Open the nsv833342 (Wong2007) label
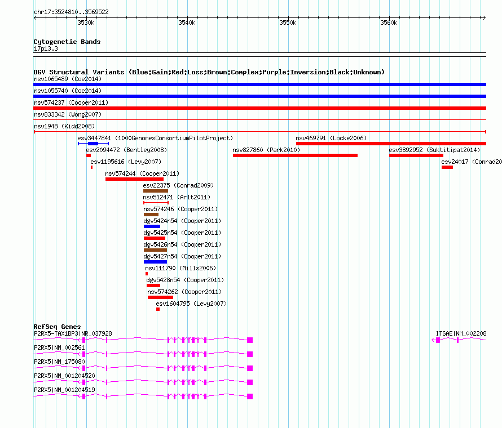 click(68, 114)
